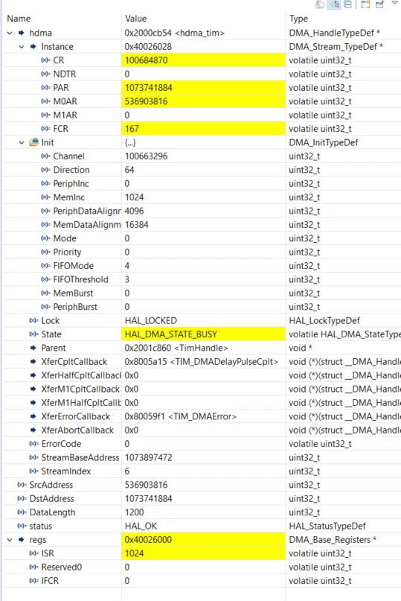401x601 pixels.
Task: Select the Channel field row
Action: [x=202, y=156]
